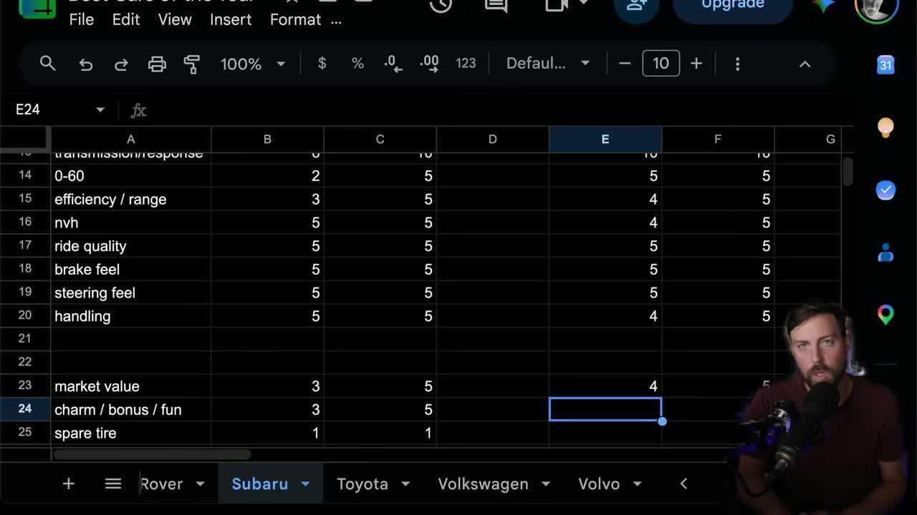This screenshot has height=515, width=917.
Task: Switch to the Rover sheet tab
Action: tap(162, 484)
